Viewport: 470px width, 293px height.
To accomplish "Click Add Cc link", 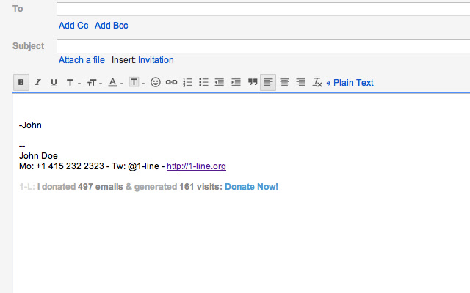I will tap(73, 26).
